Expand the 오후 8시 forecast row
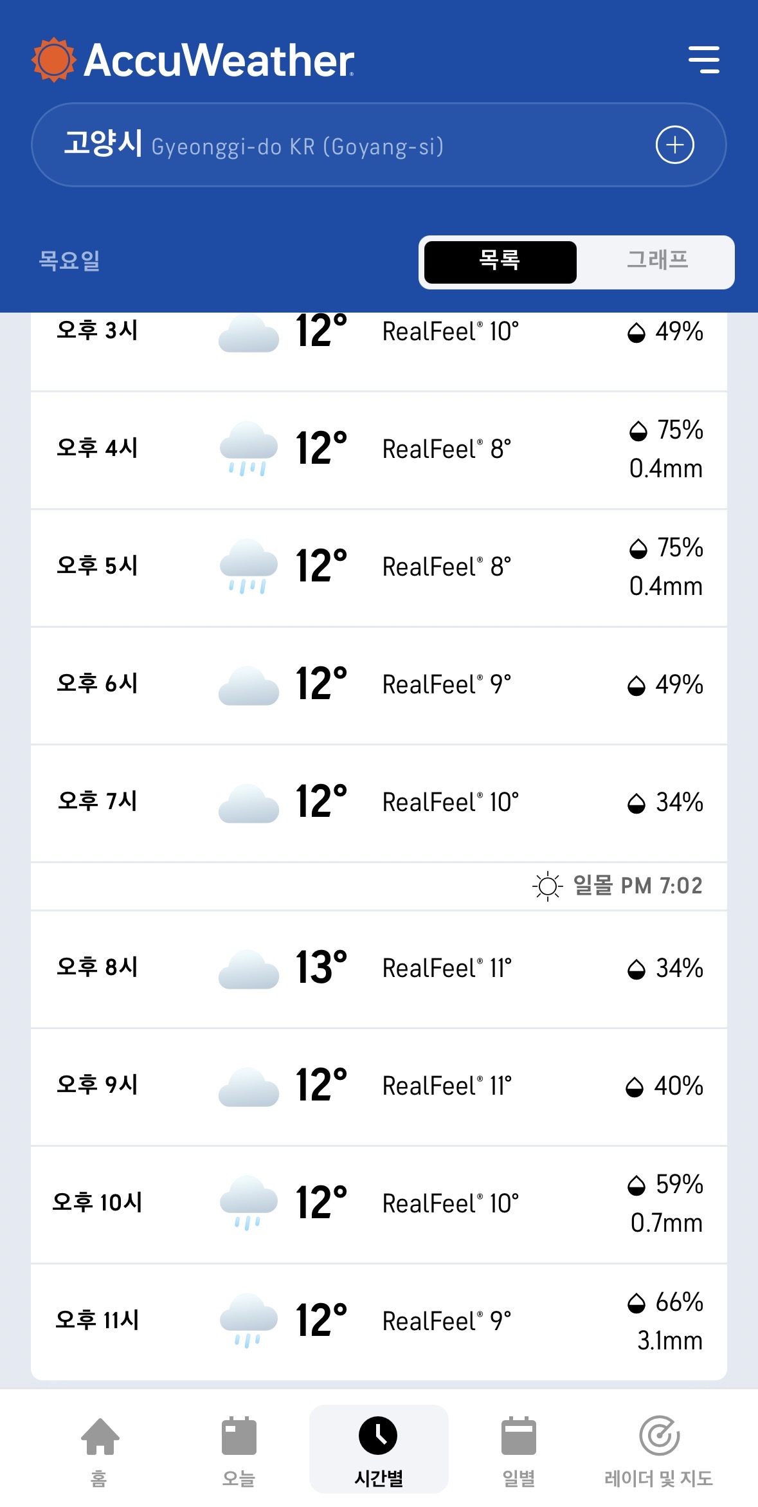Screen dimensions: 758x1507 tap(379, 969)
